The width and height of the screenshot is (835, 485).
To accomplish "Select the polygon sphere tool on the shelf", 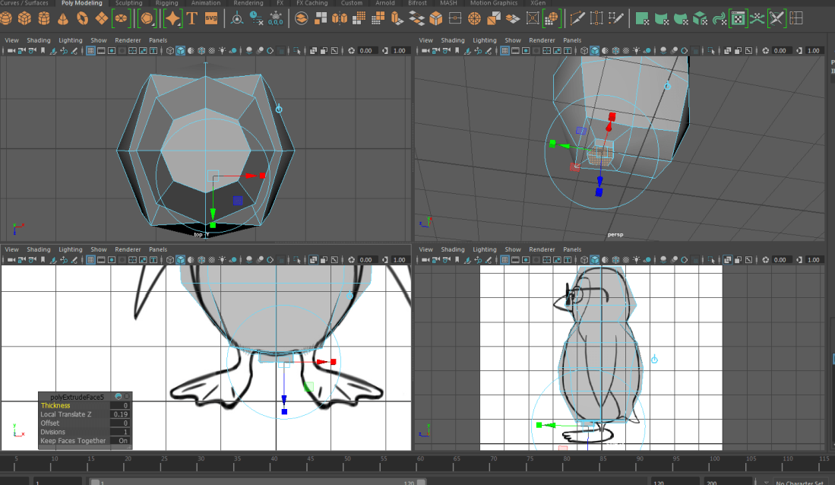I will point(8,19).
